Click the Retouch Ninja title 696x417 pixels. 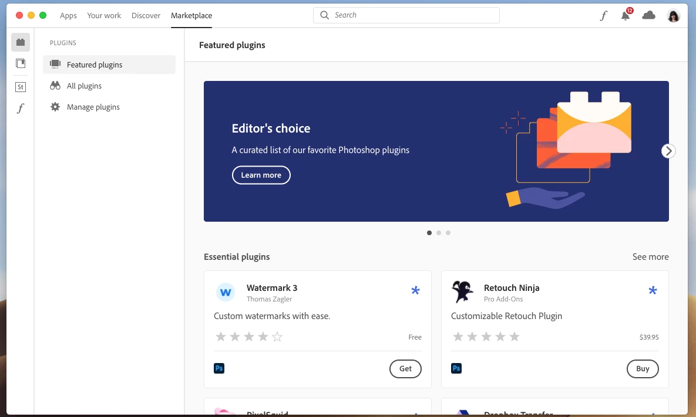[x=512, y=288]
